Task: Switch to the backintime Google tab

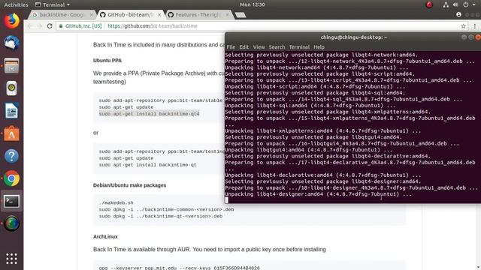Action: point(62,15)
